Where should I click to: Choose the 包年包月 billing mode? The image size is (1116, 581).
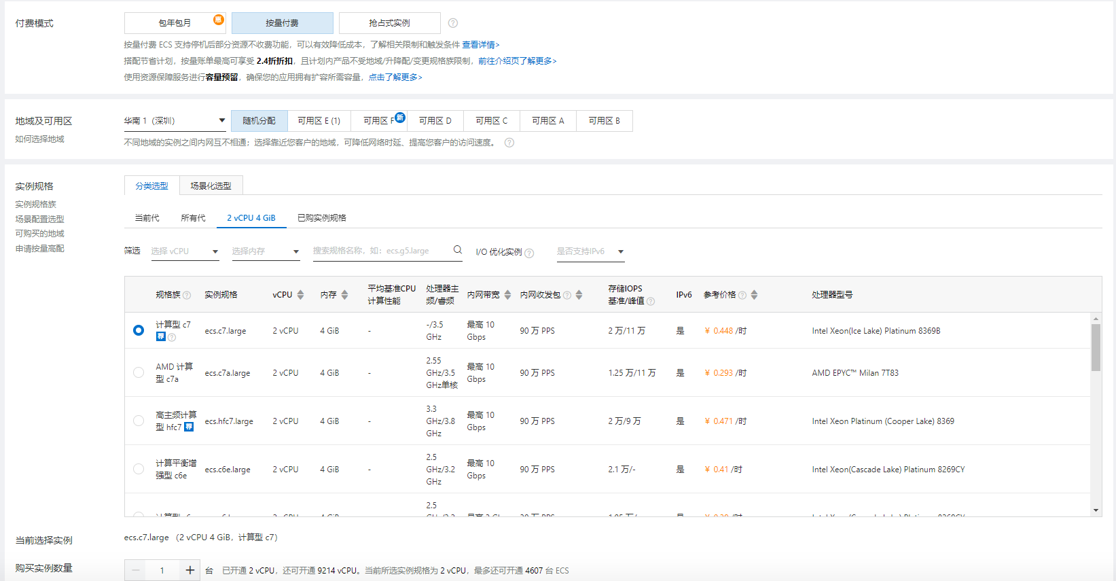click(175, 23)
